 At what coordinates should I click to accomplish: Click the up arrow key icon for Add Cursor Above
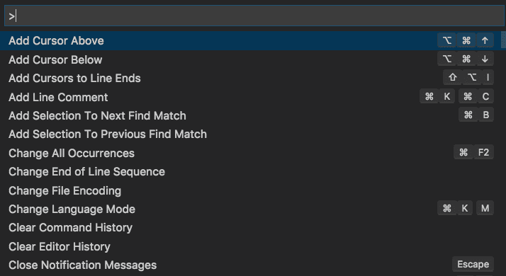click(x=485, y=40)
